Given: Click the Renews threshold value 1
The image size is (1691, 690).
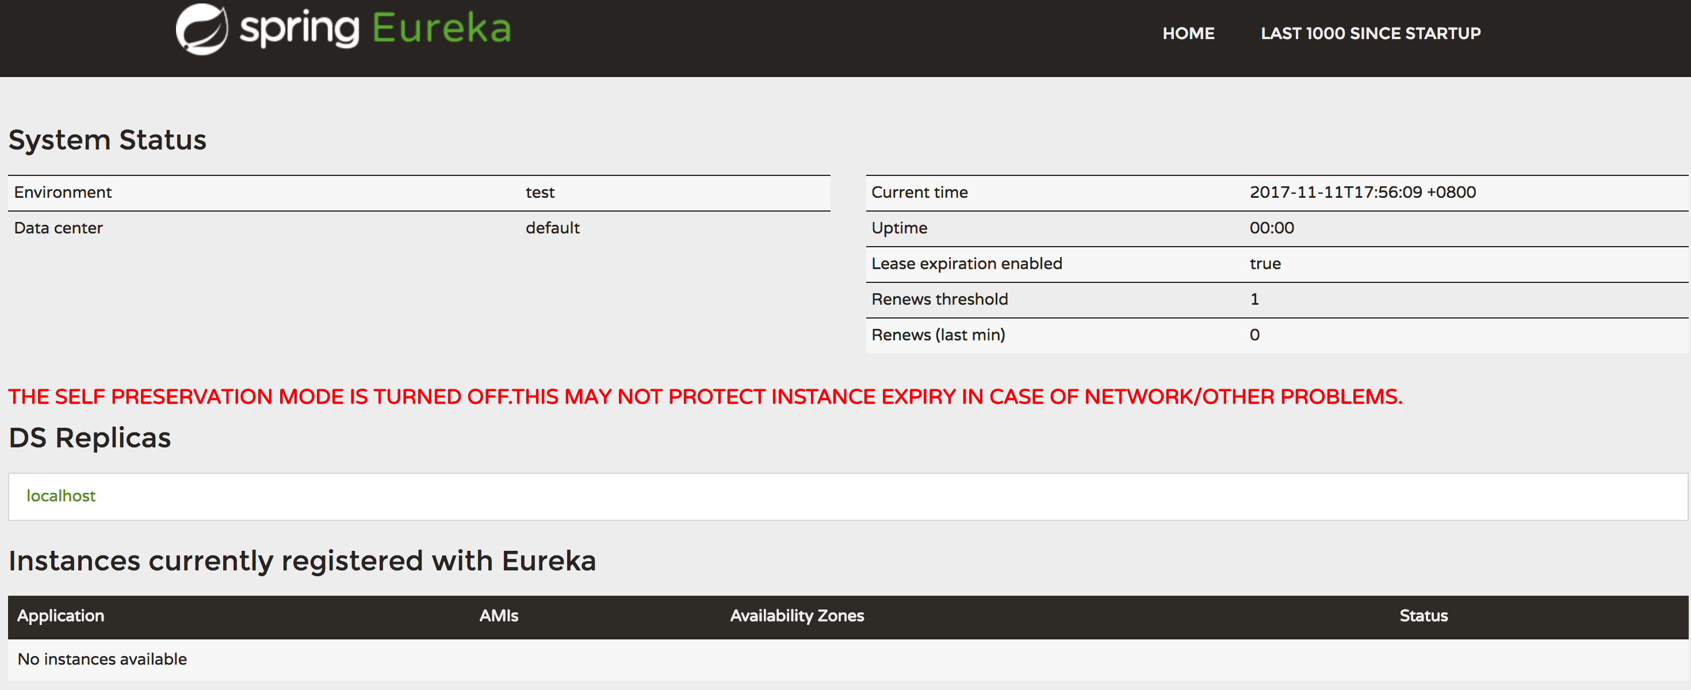Looking at the screenshot, I should pos(1254,300).
